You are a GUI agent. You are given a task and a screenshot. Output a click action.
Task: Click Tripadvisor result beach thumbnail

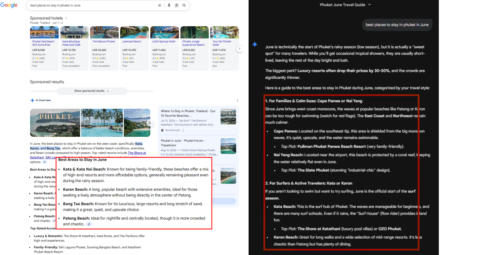coord(228,146)
